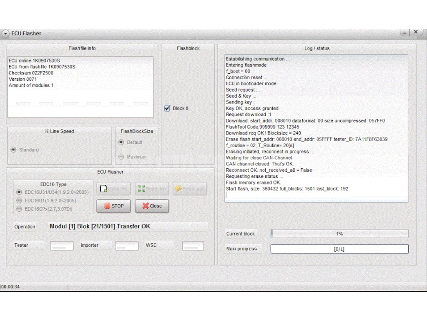
Task: Select EDC16U31/U34 ECU type
Action: (x=19, y=192)
